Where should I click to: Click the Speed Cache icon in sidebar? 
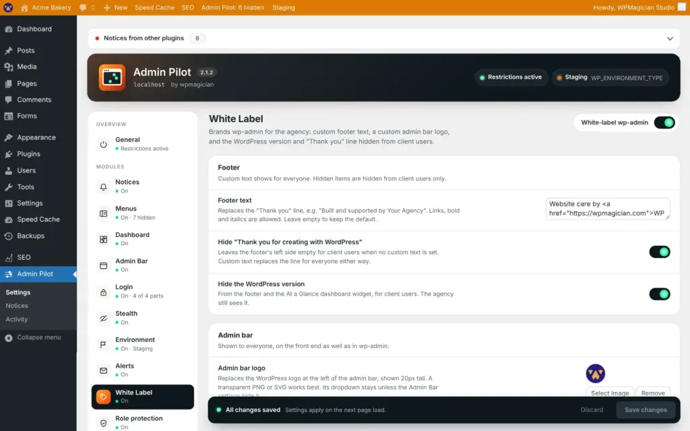click(9, 220)
